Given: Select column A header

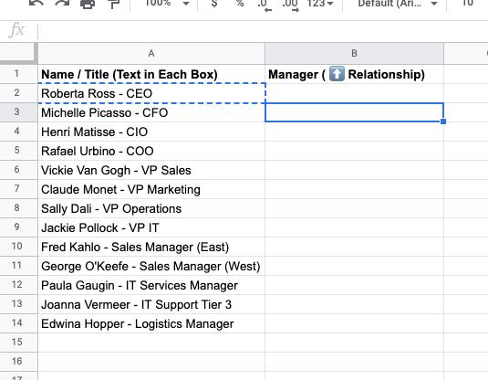Looking at the screenshot, I should coord(151,54).
